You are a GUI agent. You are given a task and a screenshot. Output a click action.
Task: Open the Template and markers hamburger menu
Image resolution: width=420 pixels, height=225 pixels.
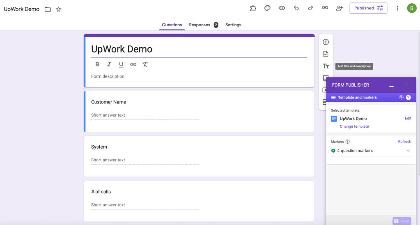[333, 98]
